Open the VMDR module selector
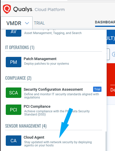The image size is (115, 151). coord(16,23)
